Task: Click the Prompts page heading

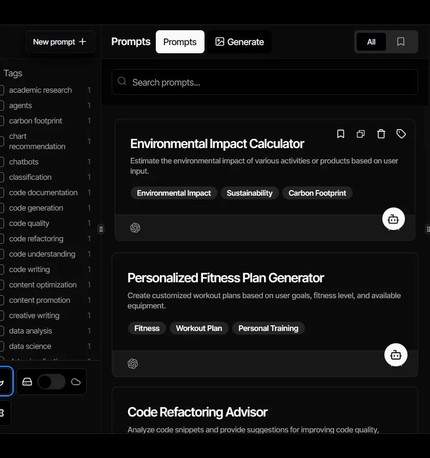Action: point(131,42)
